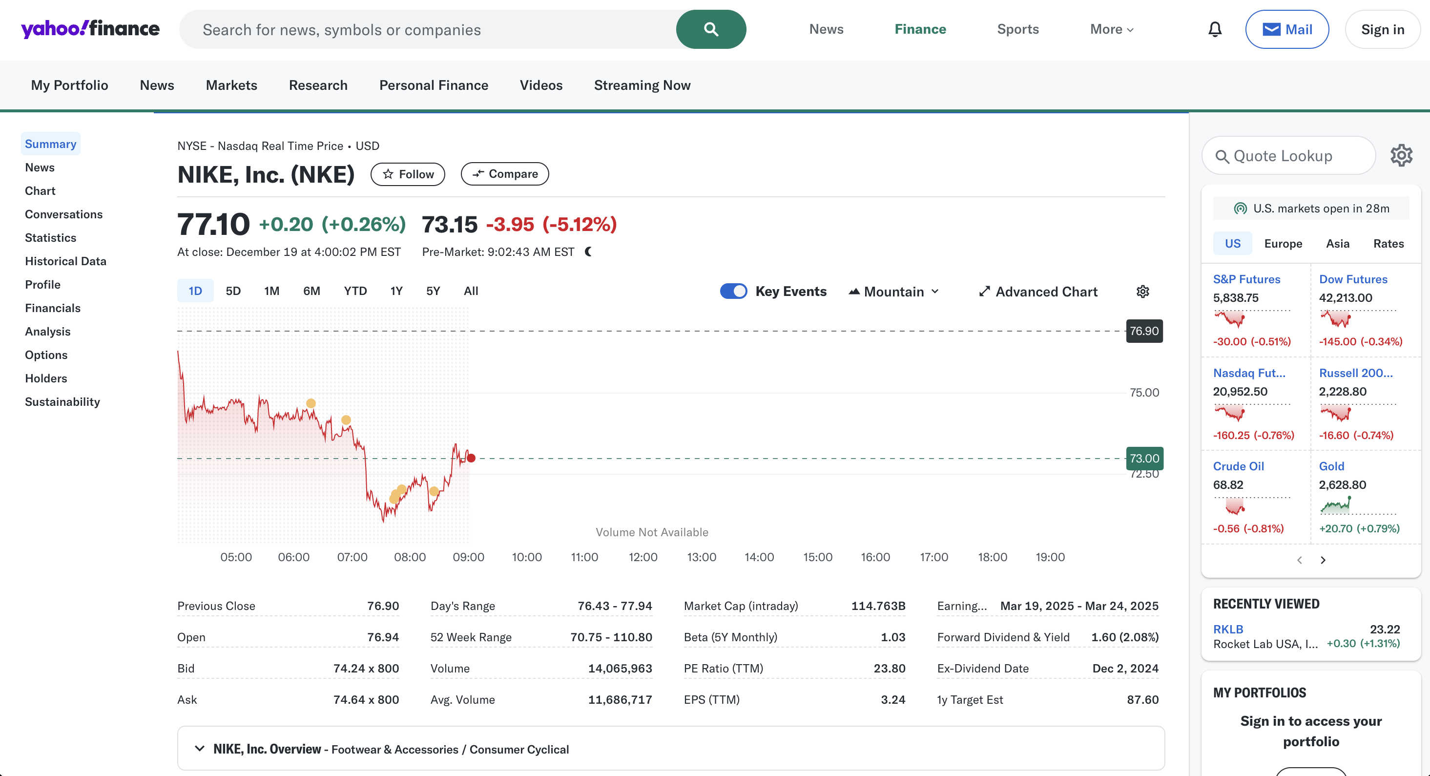Click the search magnifier icon in navbar
The height and width of the screenshot is (776, 1430).
(x=711, y=29)
